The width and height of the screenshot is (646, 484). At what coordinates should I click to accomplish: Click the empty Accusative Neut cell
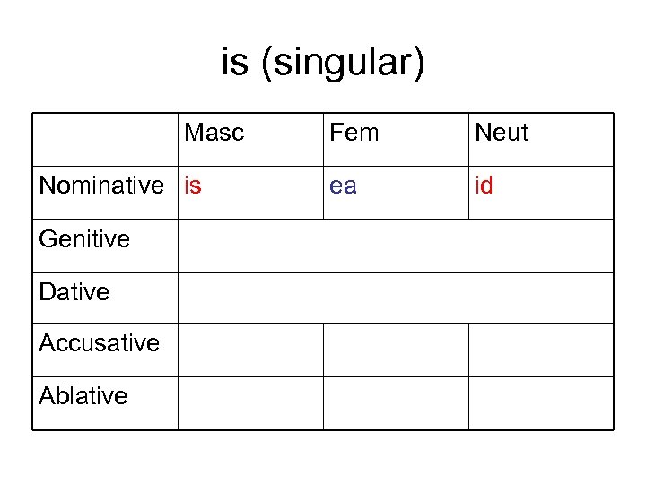541,350
